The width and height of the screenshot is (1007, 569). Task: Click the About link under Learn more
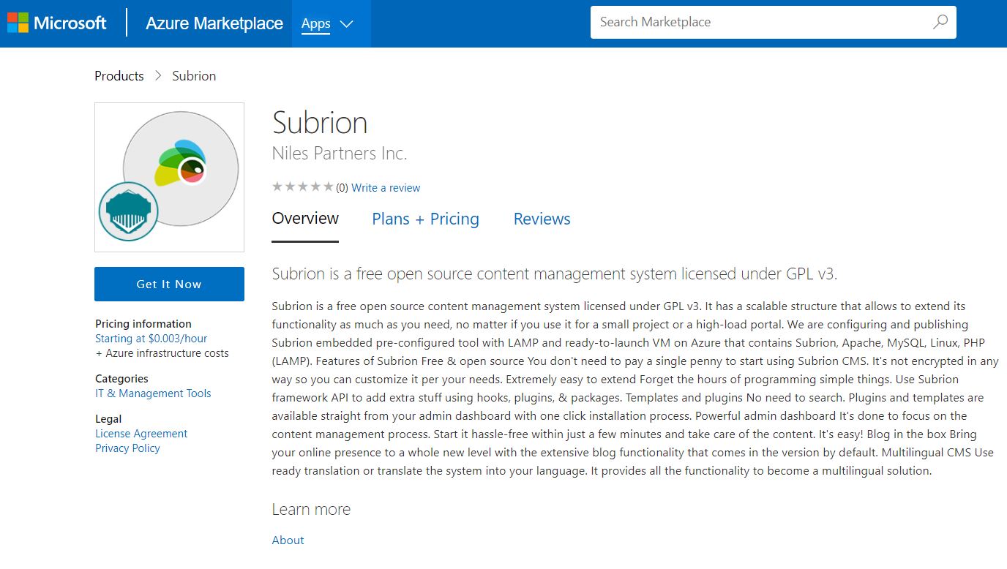288,540
